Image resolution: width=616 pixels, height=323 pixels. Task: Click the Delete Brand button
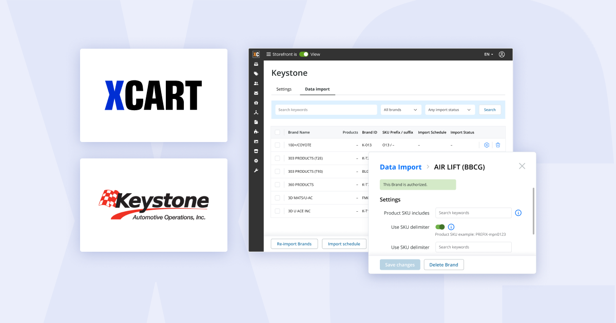444,265
